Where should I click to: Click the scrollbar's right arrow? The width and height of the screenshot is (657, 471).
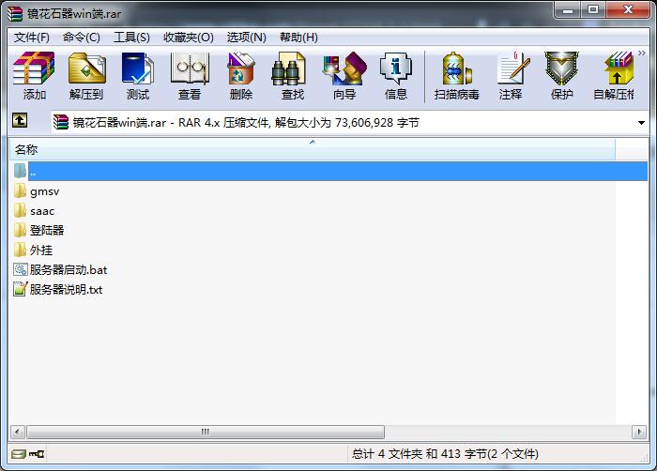(x=639, y=432)
